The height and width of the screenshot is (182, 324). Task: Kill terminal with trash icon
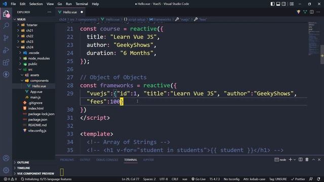tap(307, 160)
